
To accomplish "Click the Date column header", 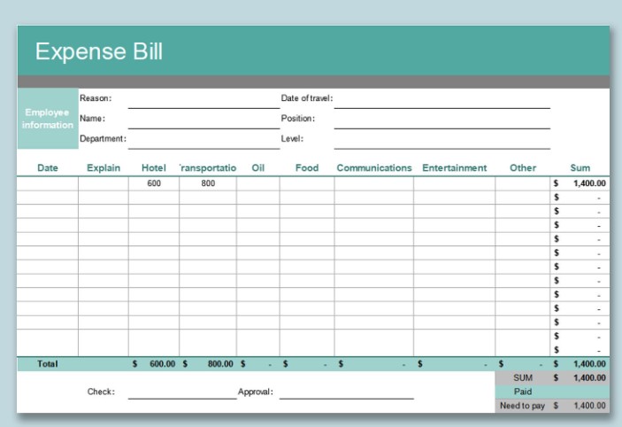I will pyautogui.click(x=48, y=167).
